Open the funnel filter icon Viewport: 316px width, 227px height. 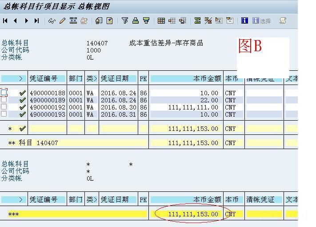pyautogui.click(x=125, y=20)
